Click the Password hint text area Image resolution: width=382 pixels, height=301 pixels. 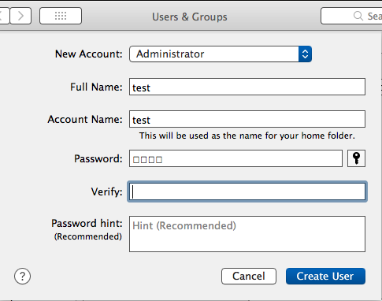click(247, 234)
